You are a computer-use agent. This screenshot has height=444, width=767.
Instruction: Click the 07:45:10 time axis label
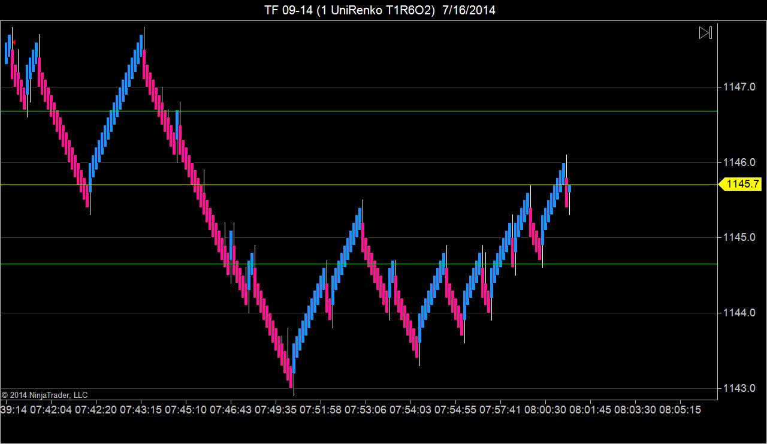coord(186,410)
